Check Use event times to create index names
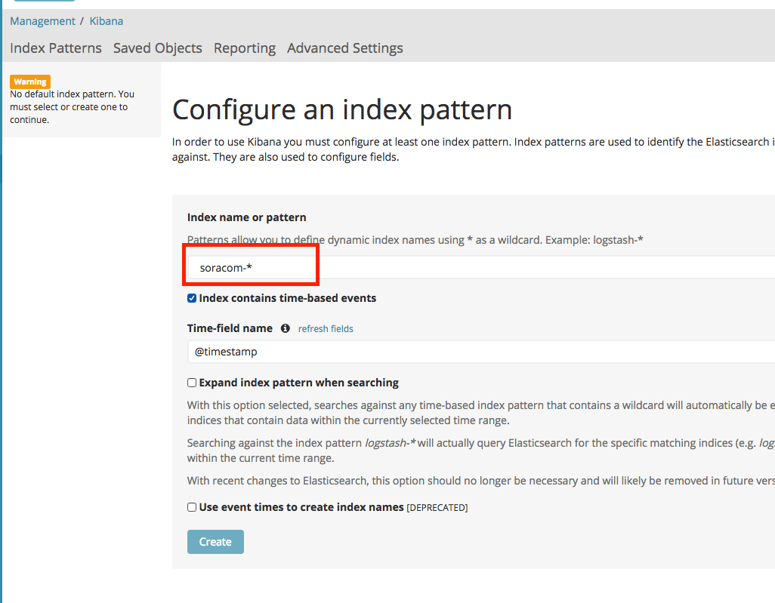The image size is (775, 603). tap(191, 506)
